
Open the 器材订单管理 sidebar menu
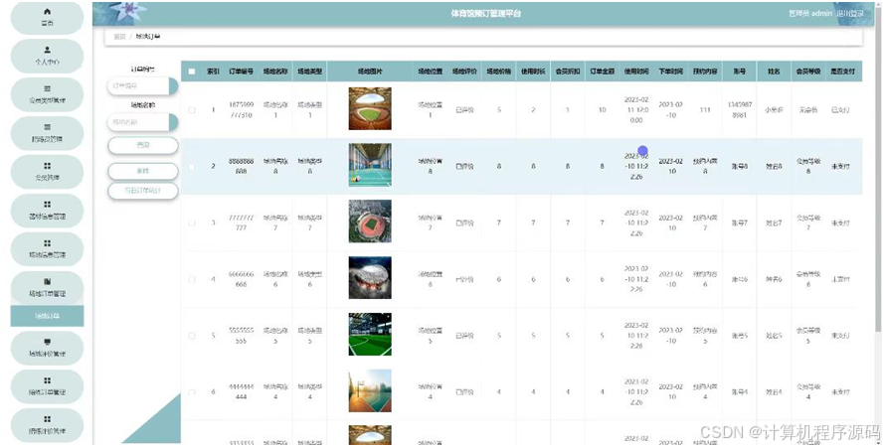48,386
